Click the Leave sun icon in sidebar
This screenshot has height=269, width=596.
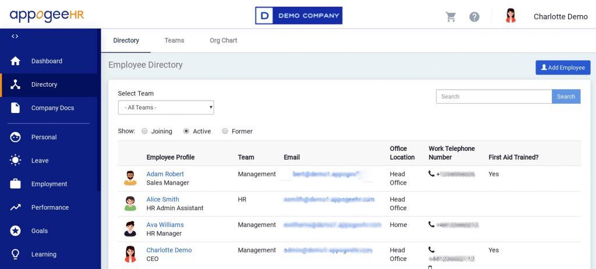click(16, 161)
